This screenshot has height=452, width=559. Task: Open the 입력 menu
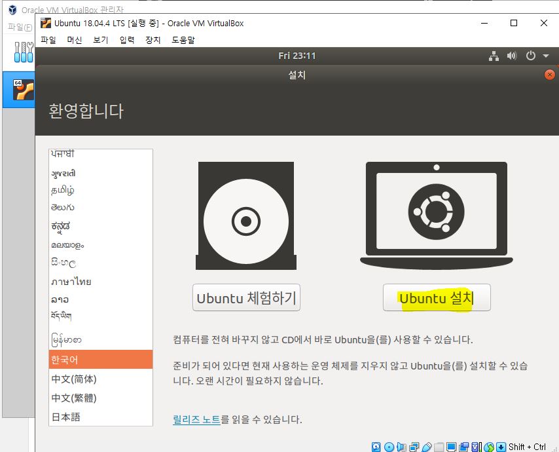(x=127, y=39)
